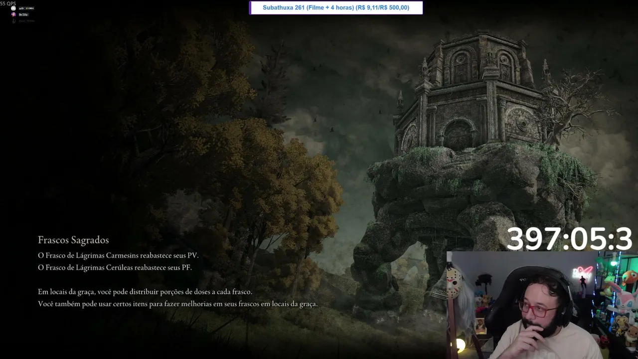Click the 55 QPS counter
The image size is (638, 359).
[x=8, y=3]
